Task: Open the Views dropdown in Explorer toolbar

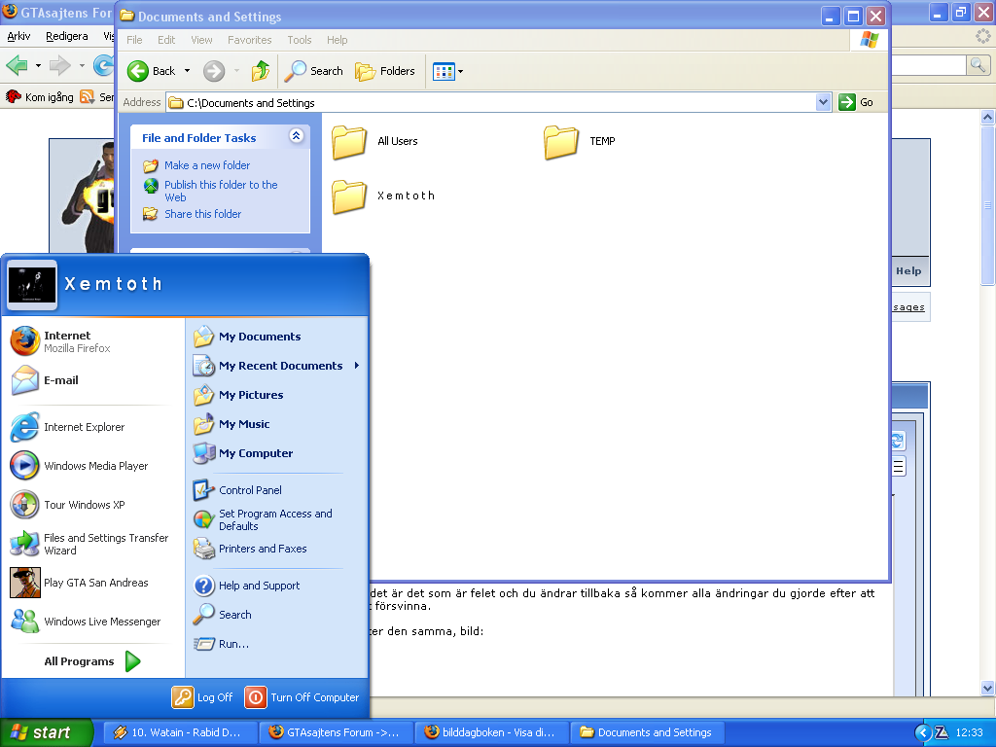Action: click(447, 71)
